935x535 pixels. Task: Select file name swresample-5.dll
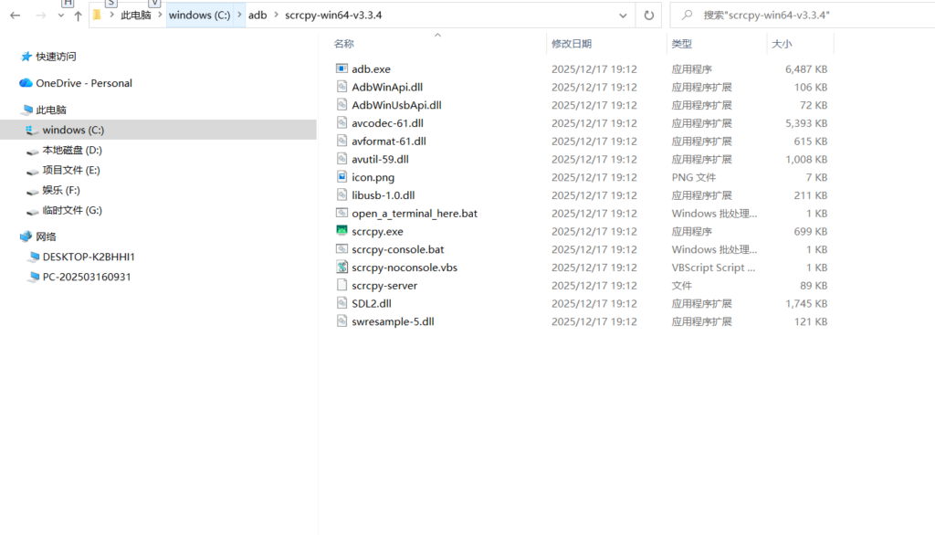click(393, 321)
